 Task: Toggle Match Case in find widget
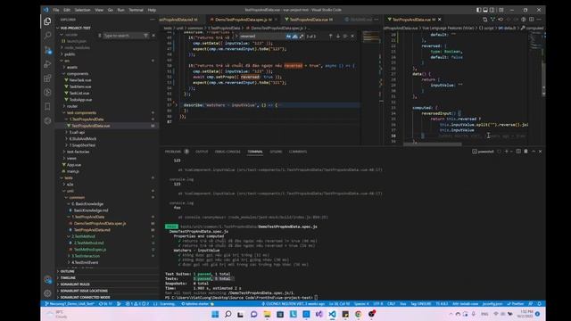[288, 36]
